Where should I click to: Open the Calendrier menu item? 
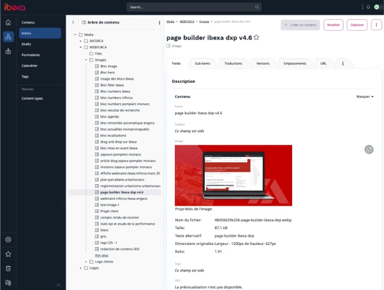tap(40, 65)
